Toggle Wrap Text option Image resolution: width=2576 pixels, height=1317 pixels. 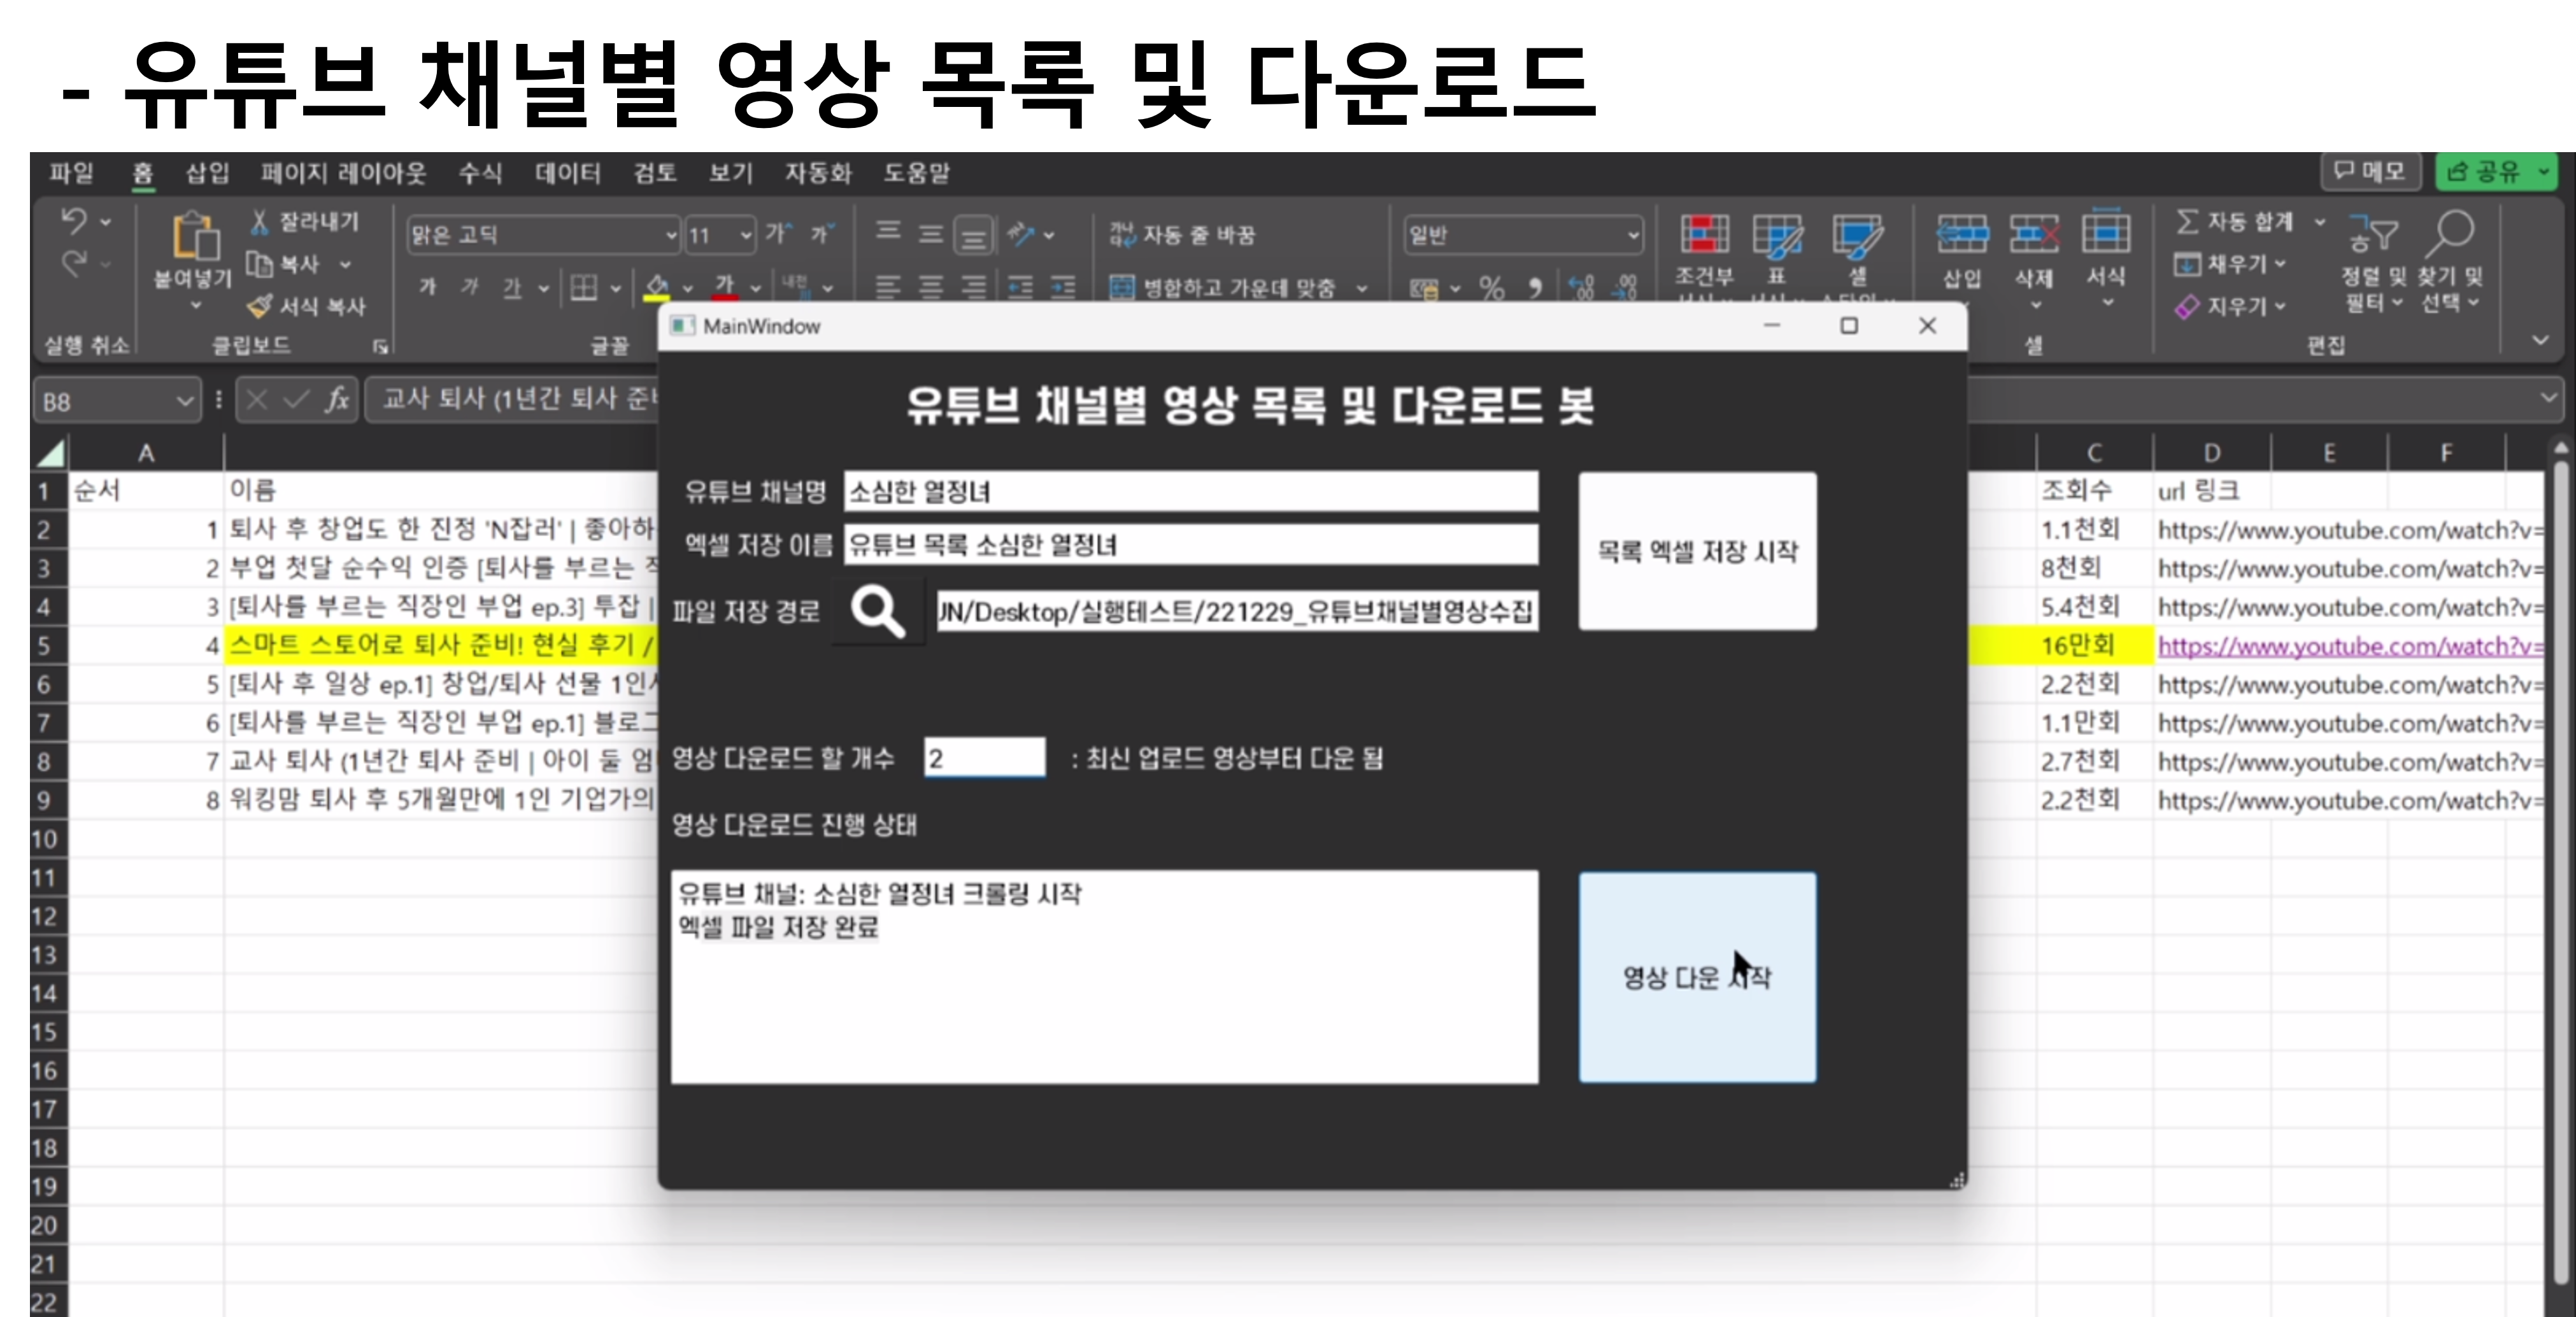(x=1182, y=235)
